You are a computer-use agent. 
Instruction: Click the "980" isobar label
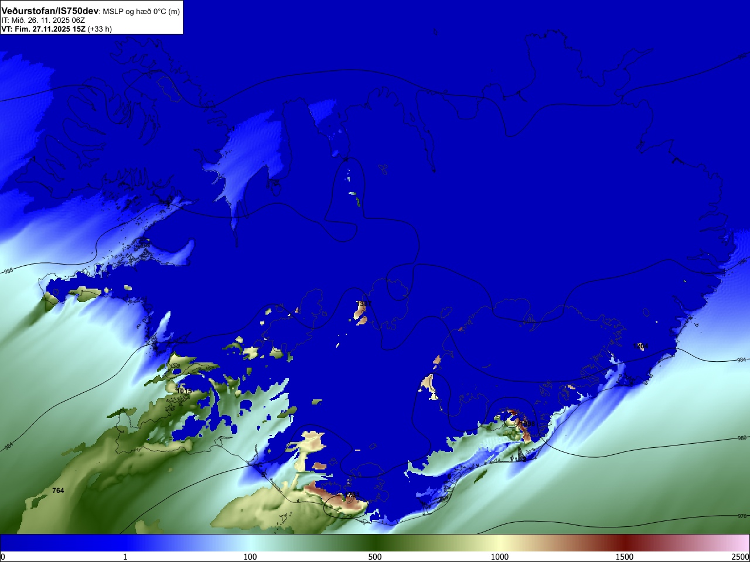pos(742,438)
